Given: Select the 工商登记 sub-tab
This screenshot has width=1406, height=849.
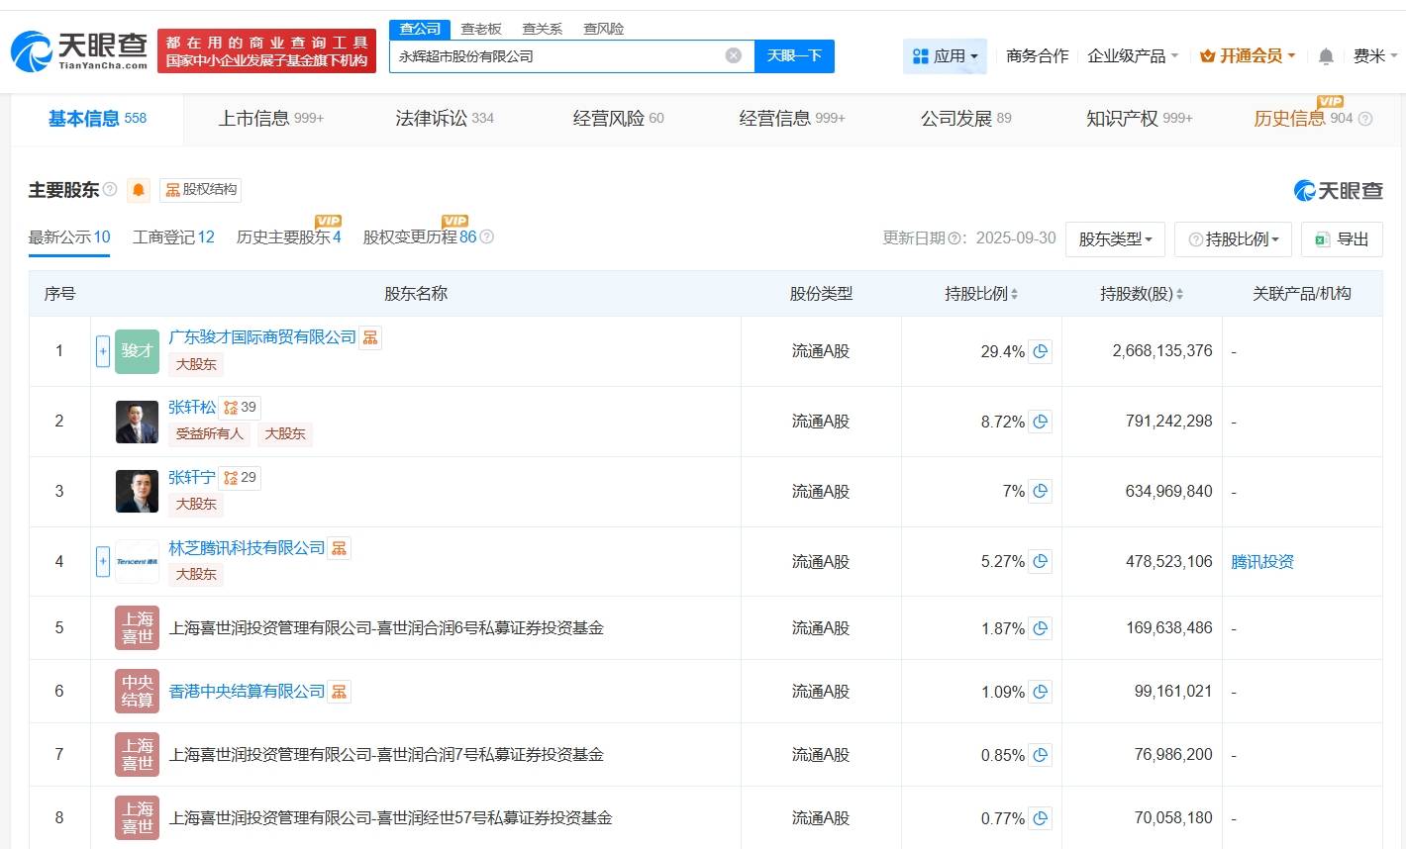Looking at the screenshot, I should 173,237.
